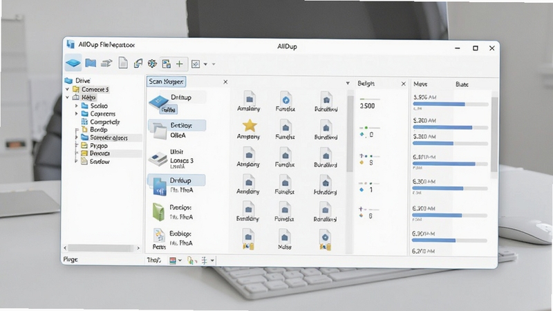Expand the Sadew tree node

[x=76, y=161]
